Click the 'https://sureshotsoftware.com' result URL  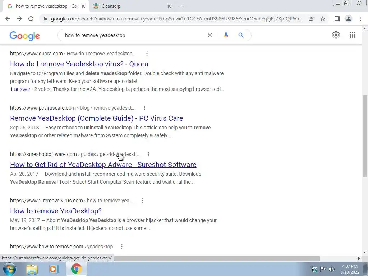43,154
